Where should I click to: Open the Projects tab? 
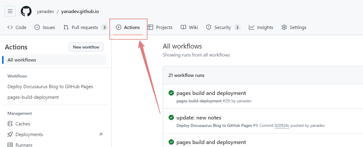pyautogui.click(x=160, y=27)
